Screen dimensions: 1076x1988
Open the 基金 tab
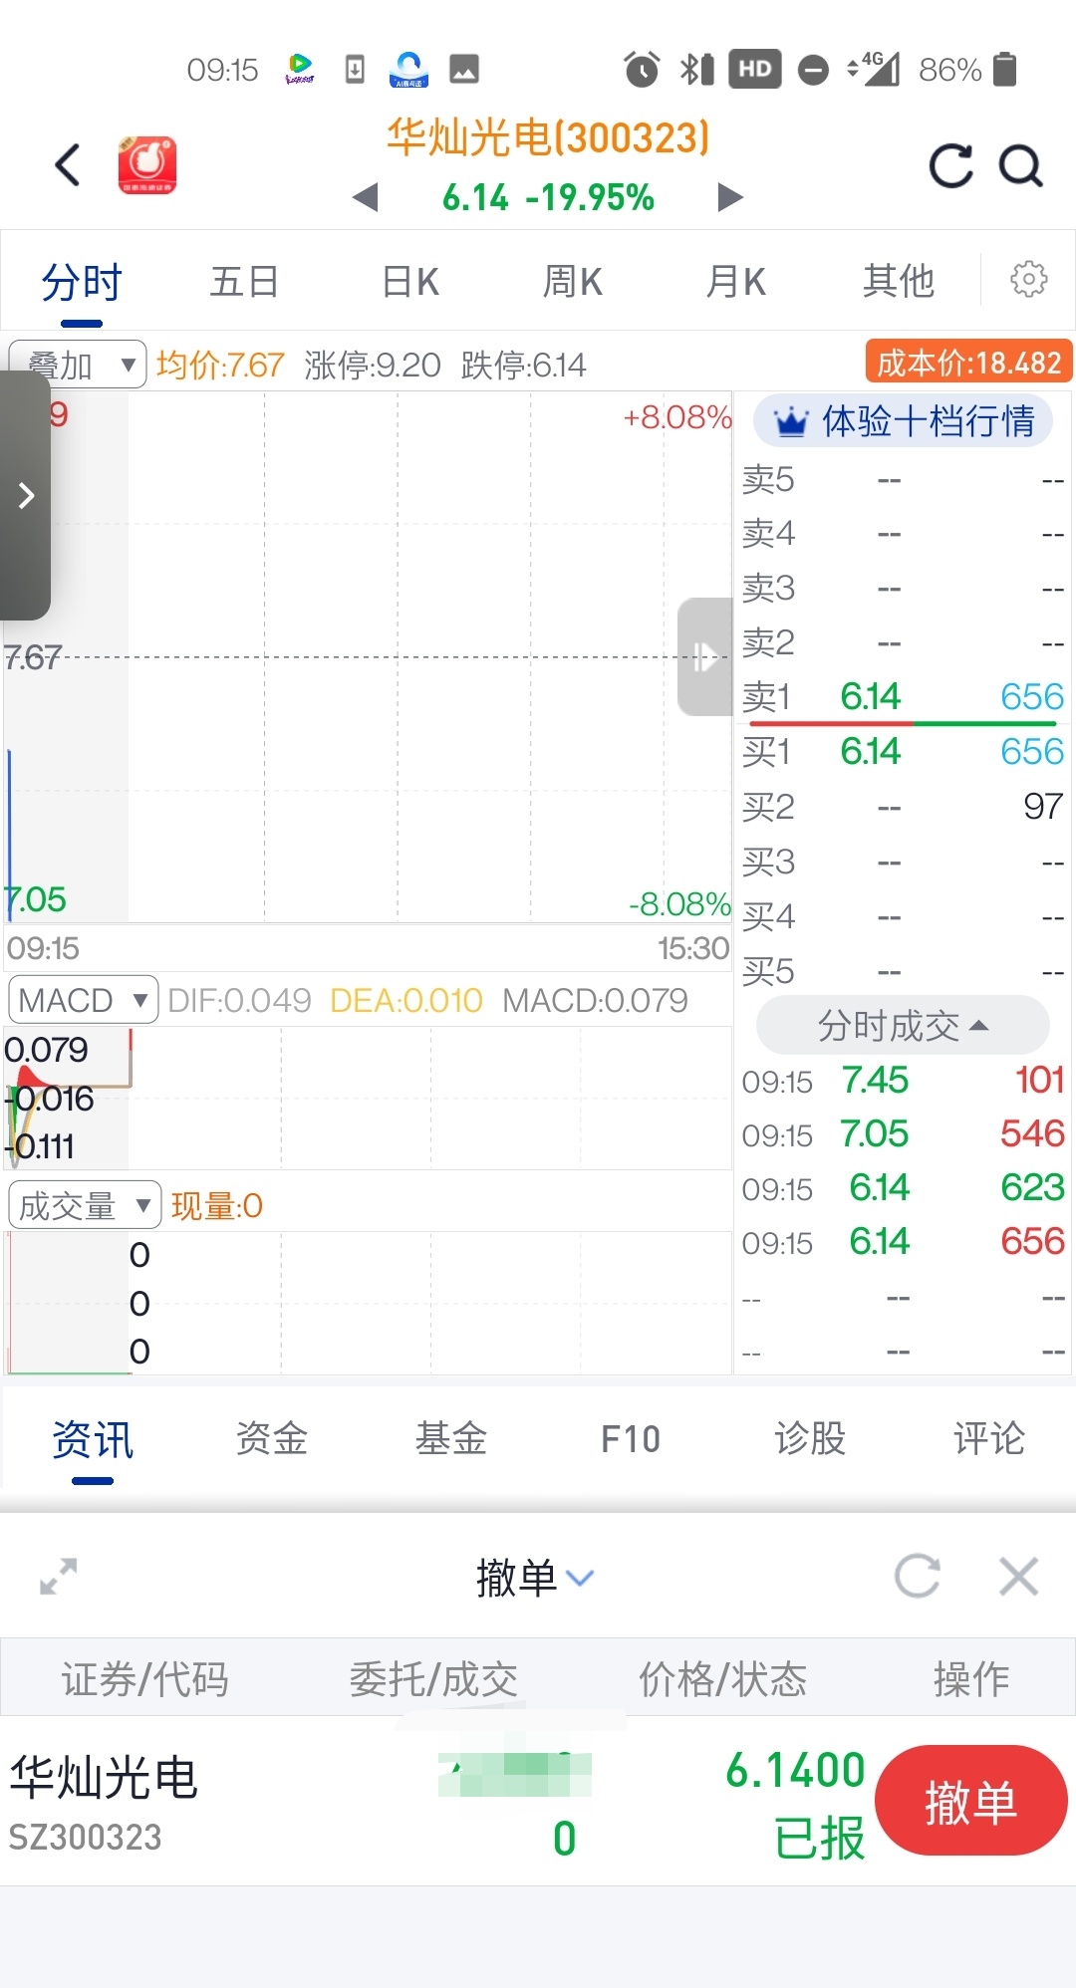click(451, 1439)
